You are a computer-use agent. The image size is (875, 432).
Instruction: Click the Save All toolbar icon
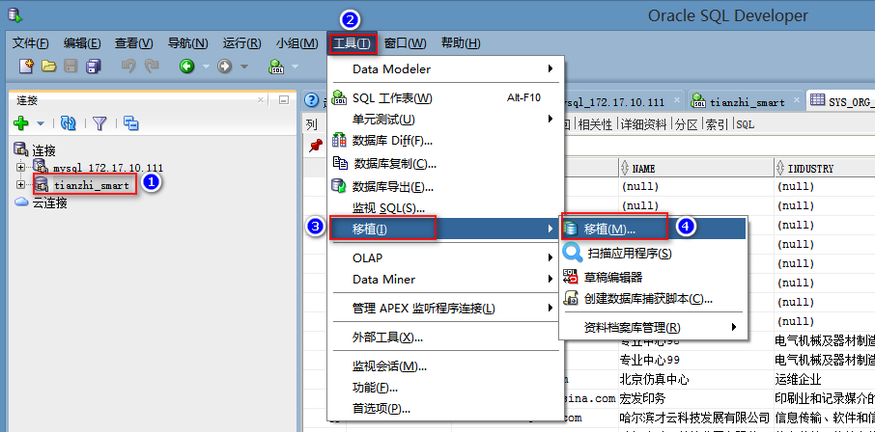[92, 67]
